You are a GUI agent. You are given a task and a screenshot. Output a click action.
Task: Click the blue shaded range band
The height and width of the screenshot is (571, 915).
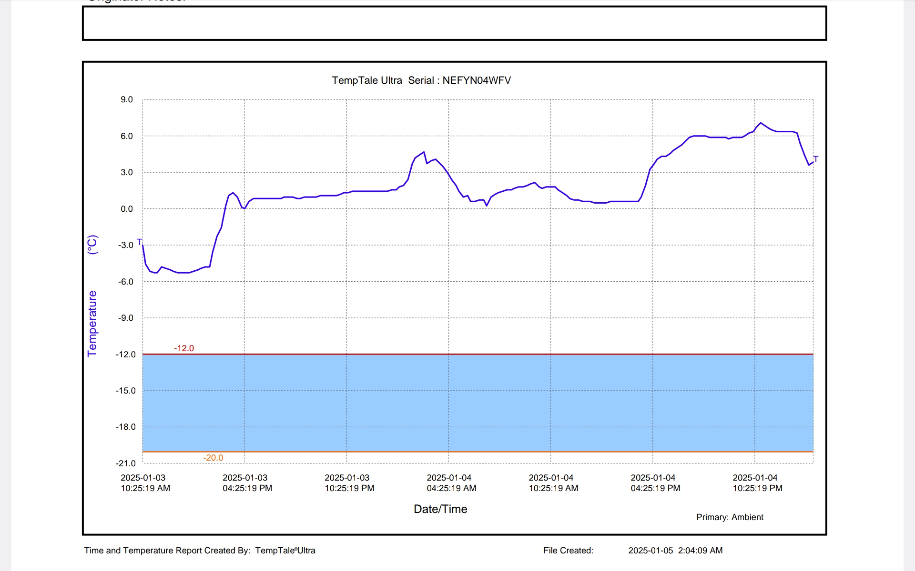coord(478,403)
